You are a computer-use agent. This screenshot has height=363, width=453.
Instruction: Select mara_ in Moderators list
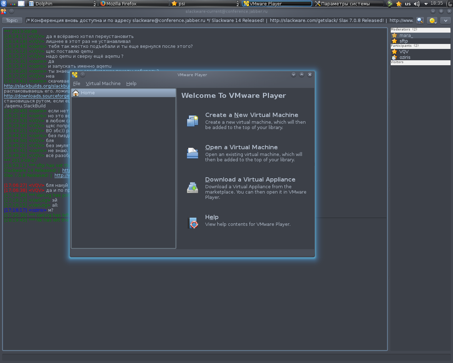420,35
